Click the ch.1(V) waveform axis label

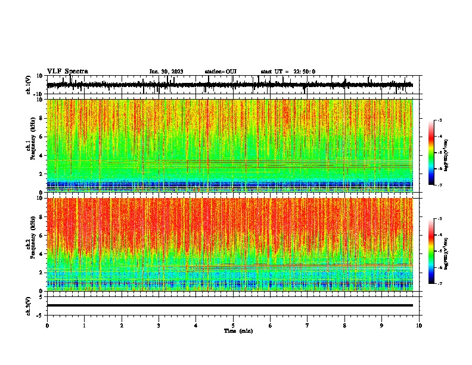29,85
